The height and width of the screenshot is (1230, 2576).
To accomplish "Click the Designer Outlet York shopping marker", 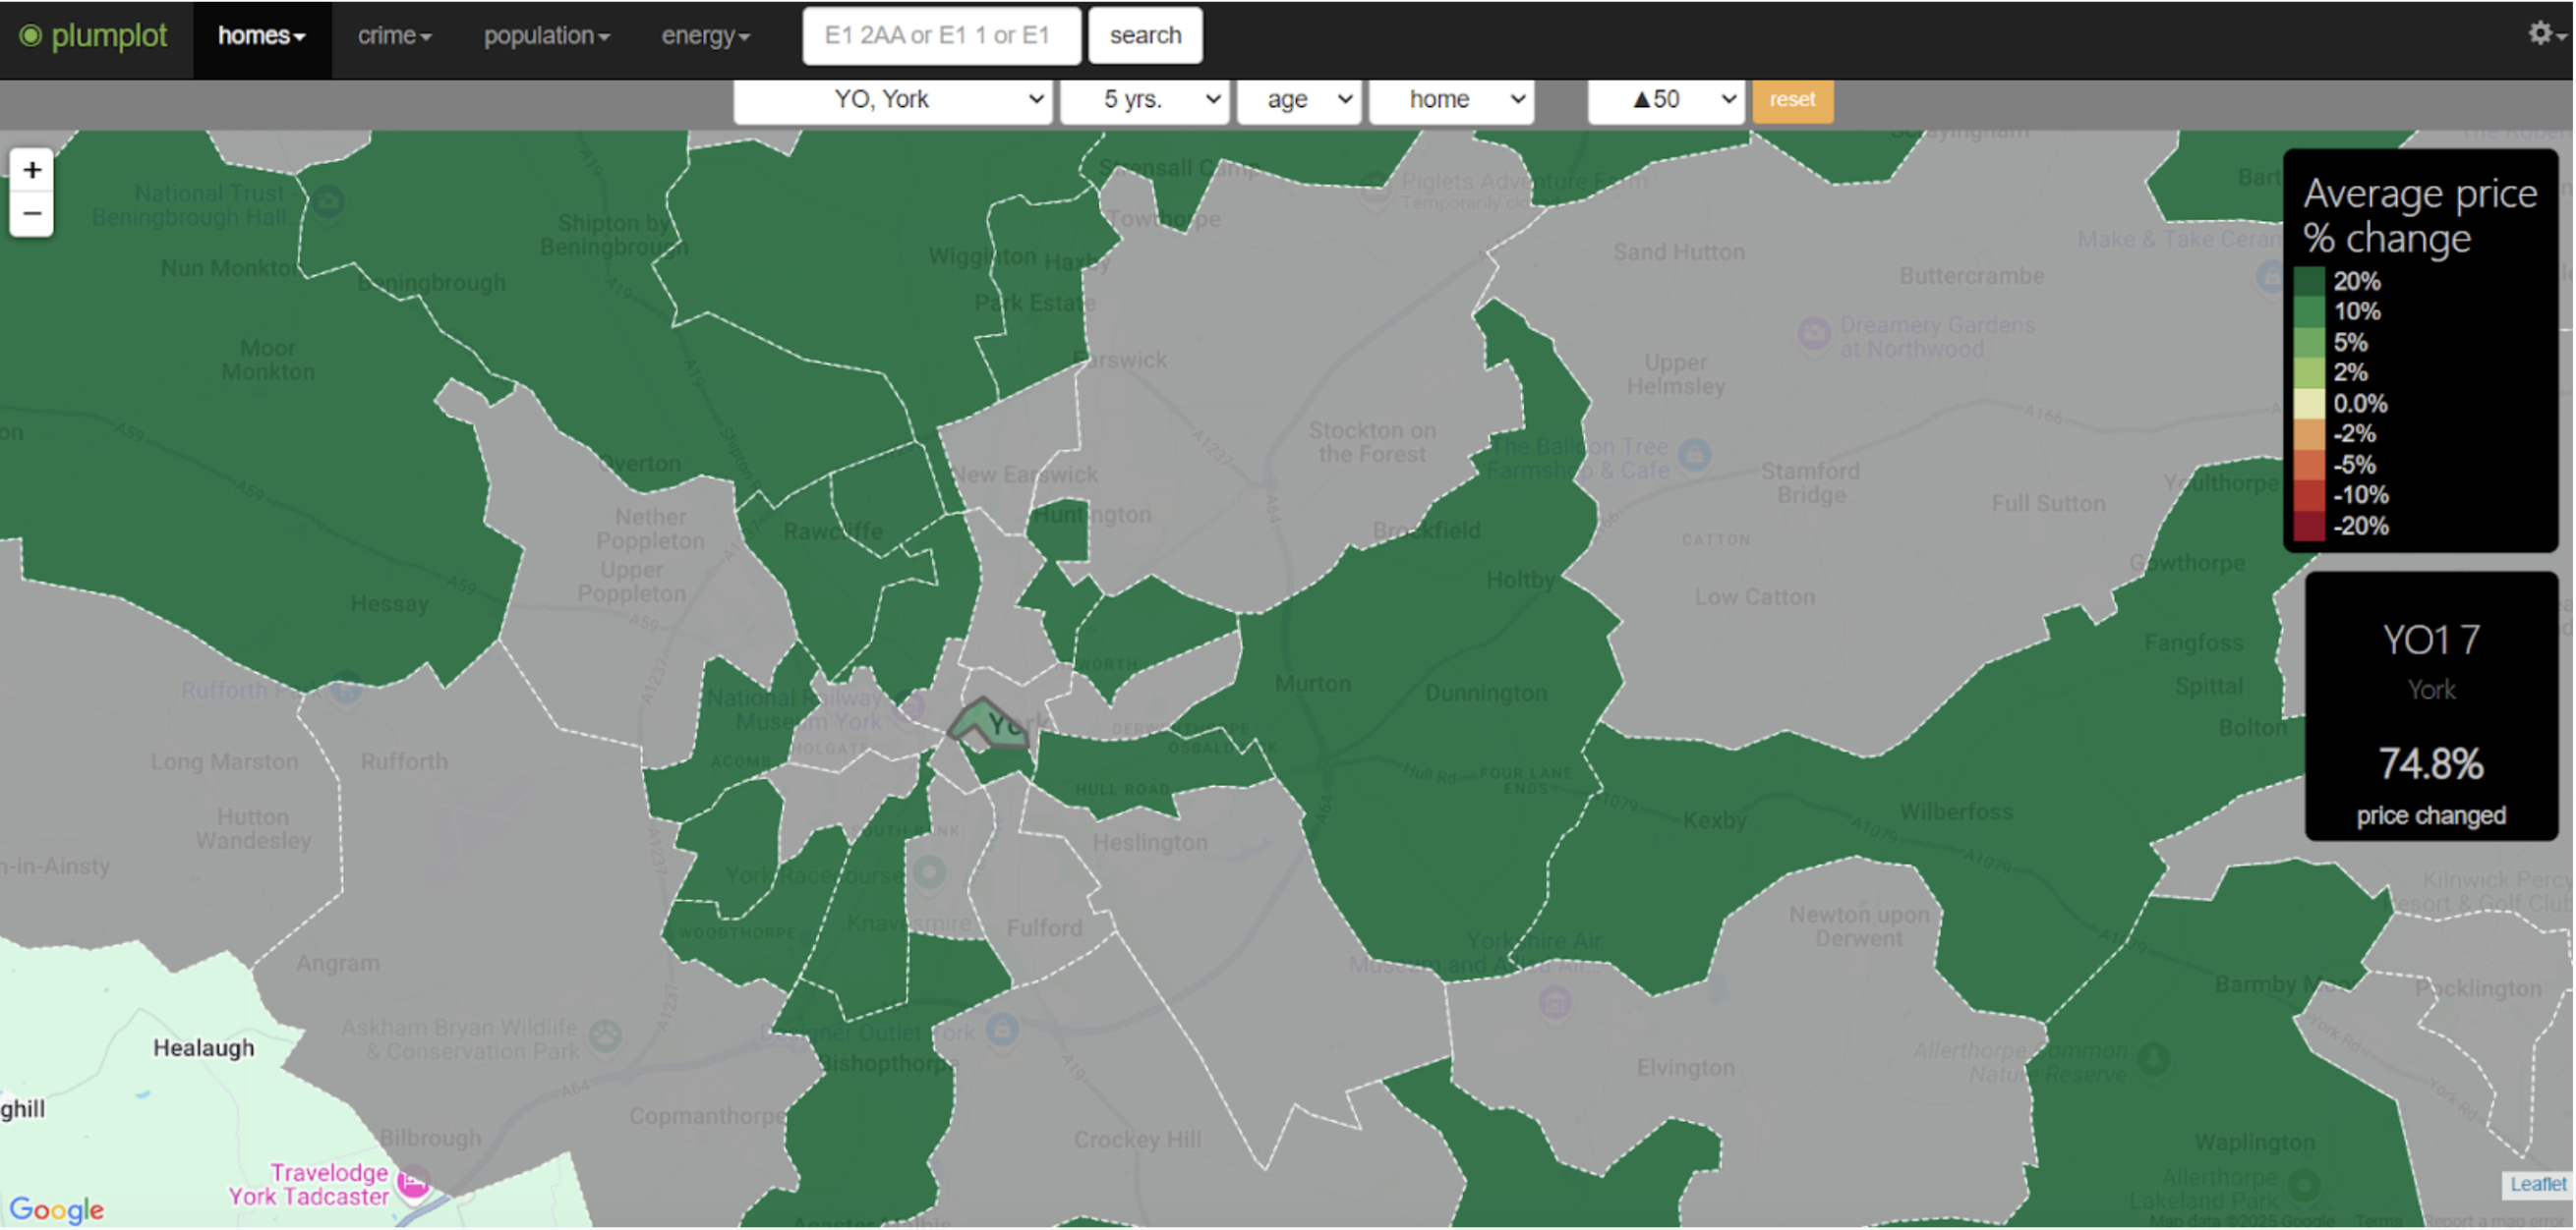I will point(1003,1030).
